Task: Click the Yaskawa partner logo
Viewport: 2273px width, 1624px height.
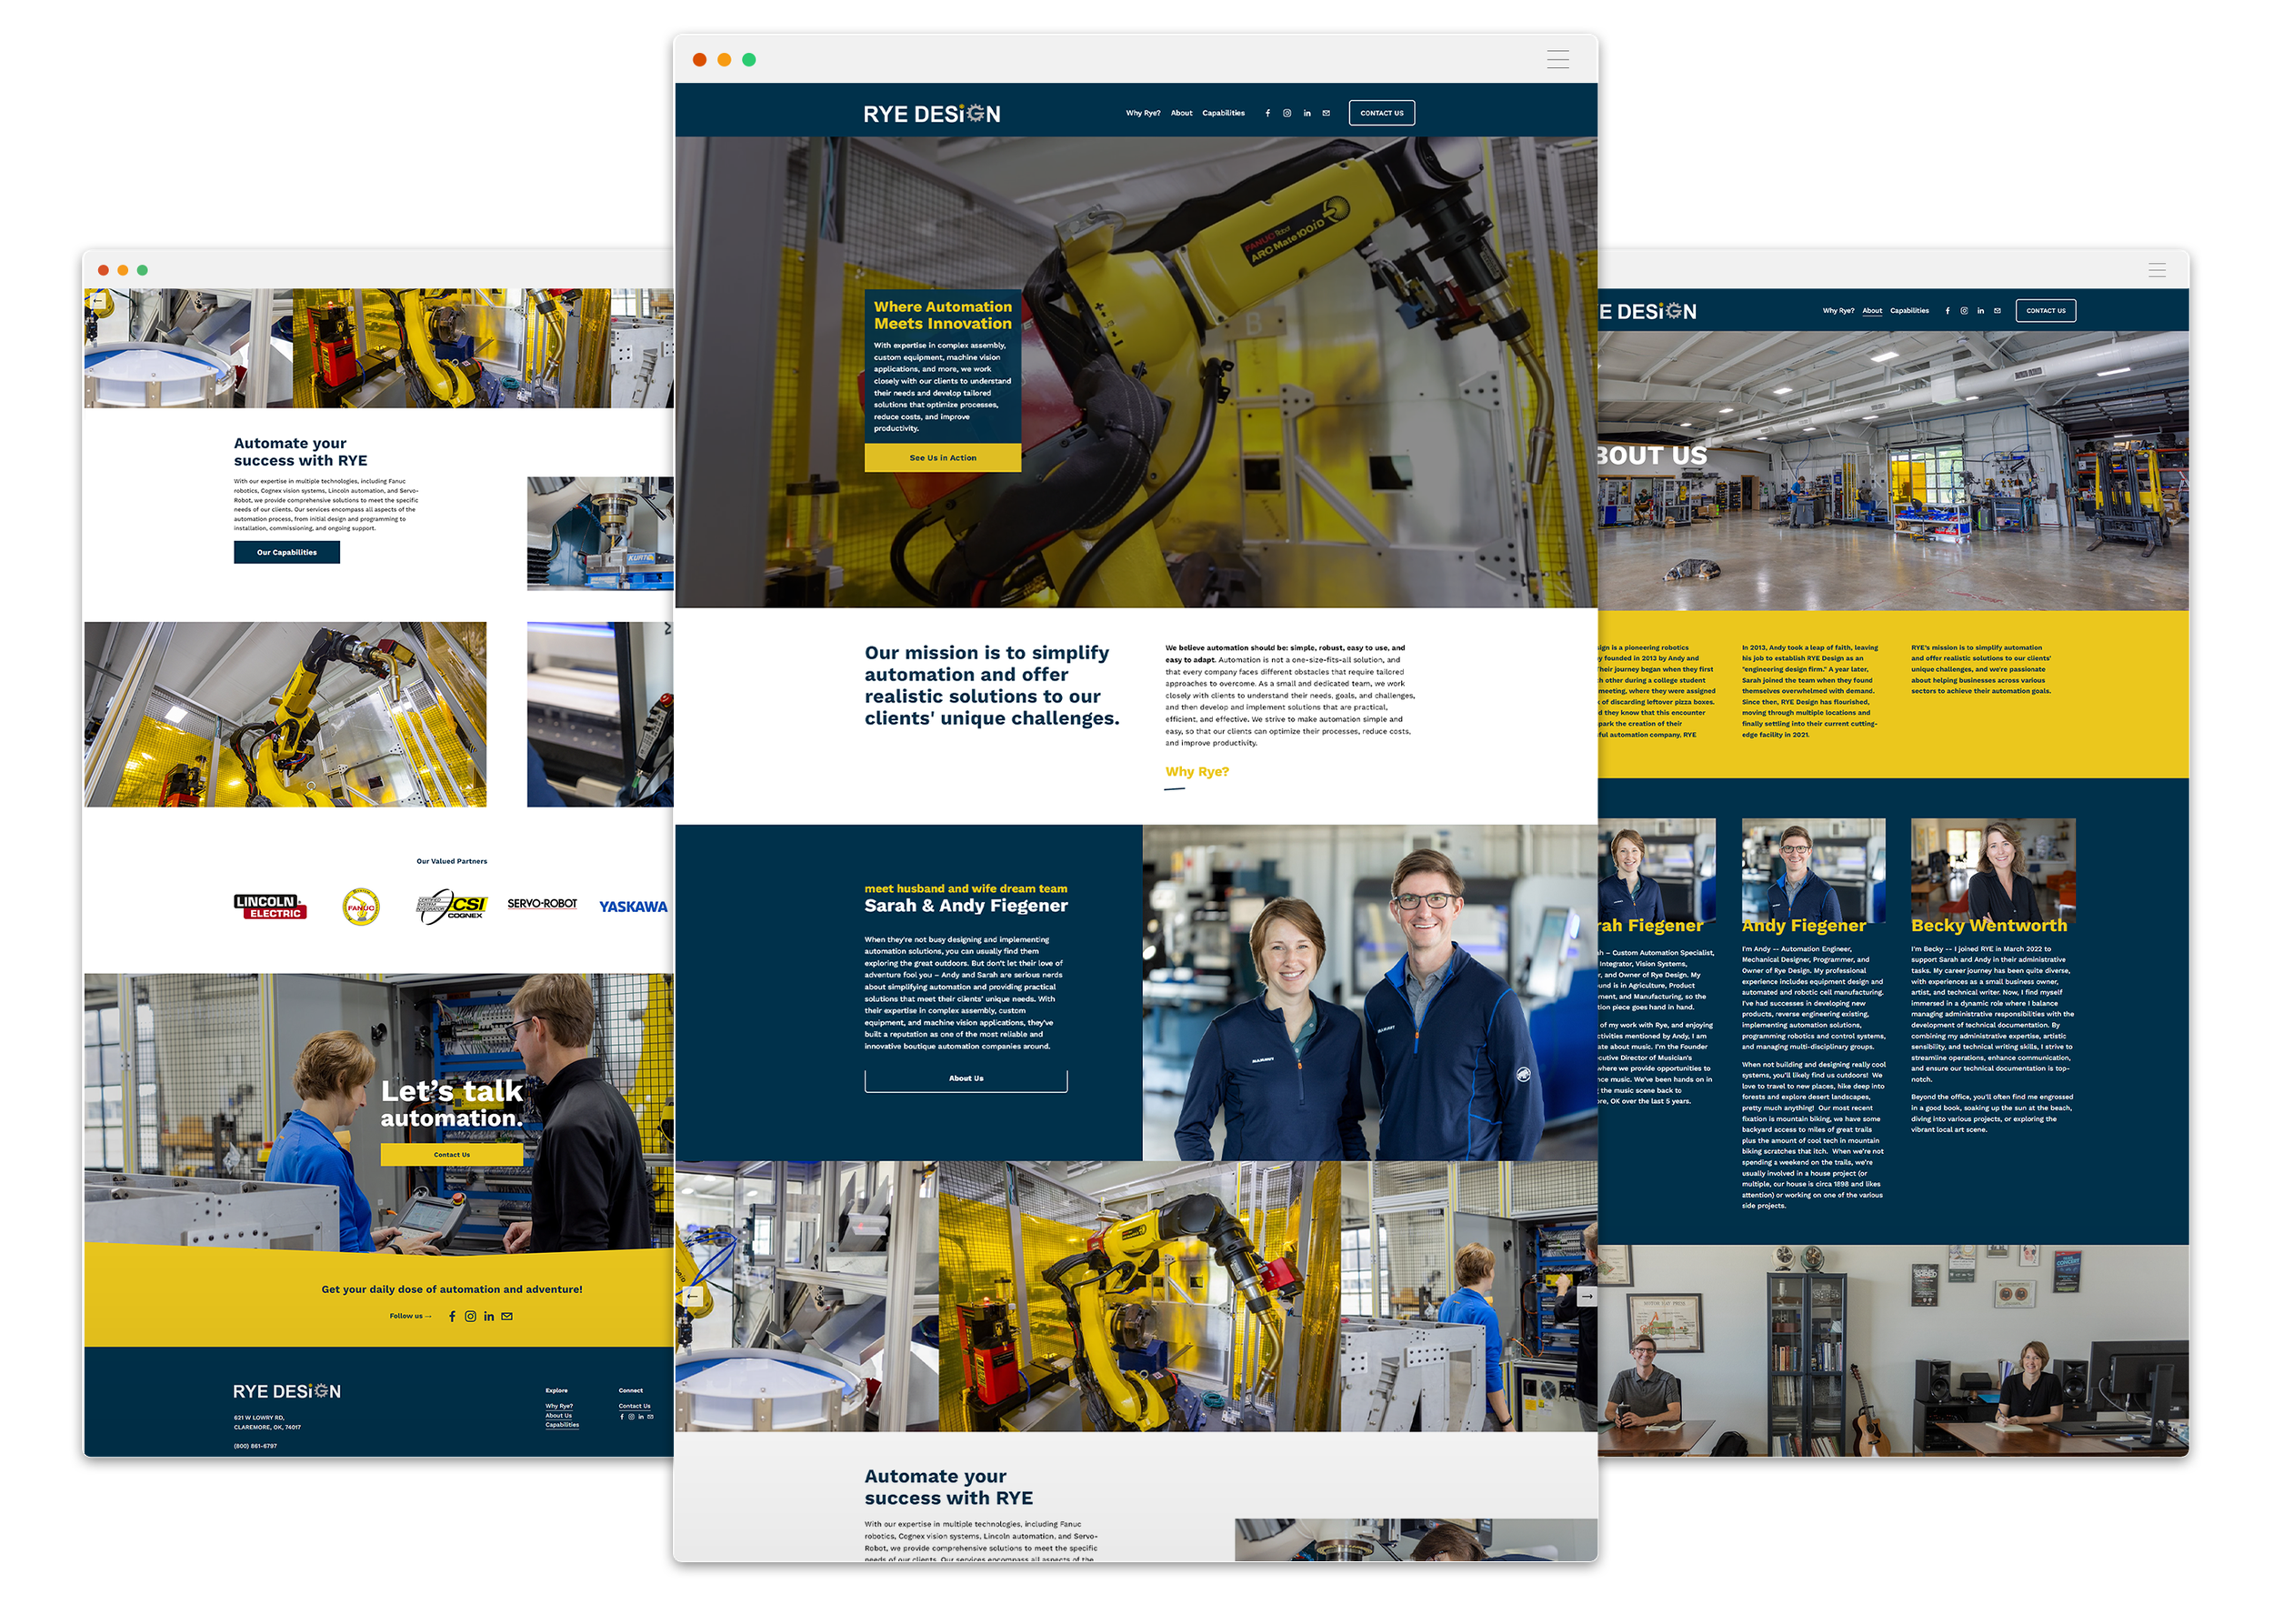Action: [632, 906]
